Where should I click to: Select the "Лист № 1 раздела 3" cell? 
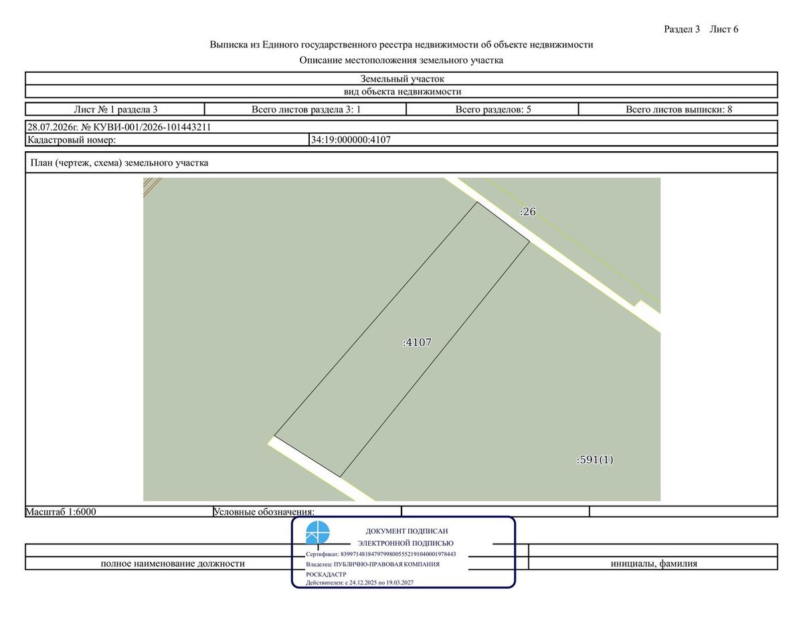114,110
